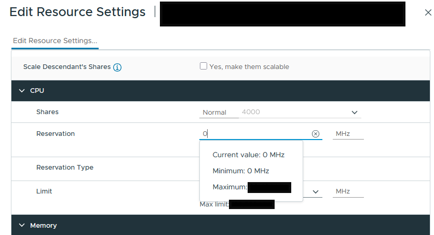Close the Edit Resource Settings dialog
This screenshot has width=434, height=235.
pos(427,13)
